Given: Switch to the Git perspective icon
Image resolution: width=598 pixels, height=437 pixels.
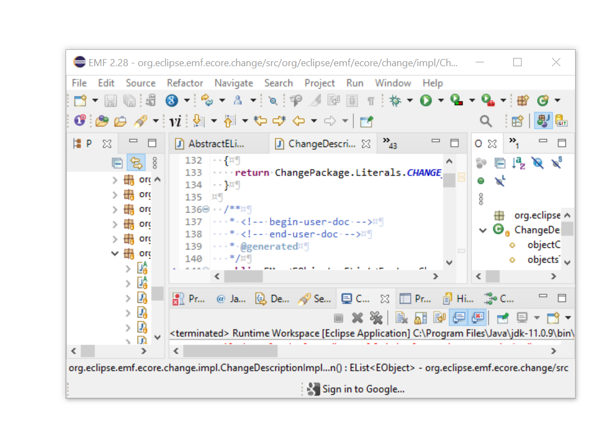Looking at the screenshot, I should 561,121.
